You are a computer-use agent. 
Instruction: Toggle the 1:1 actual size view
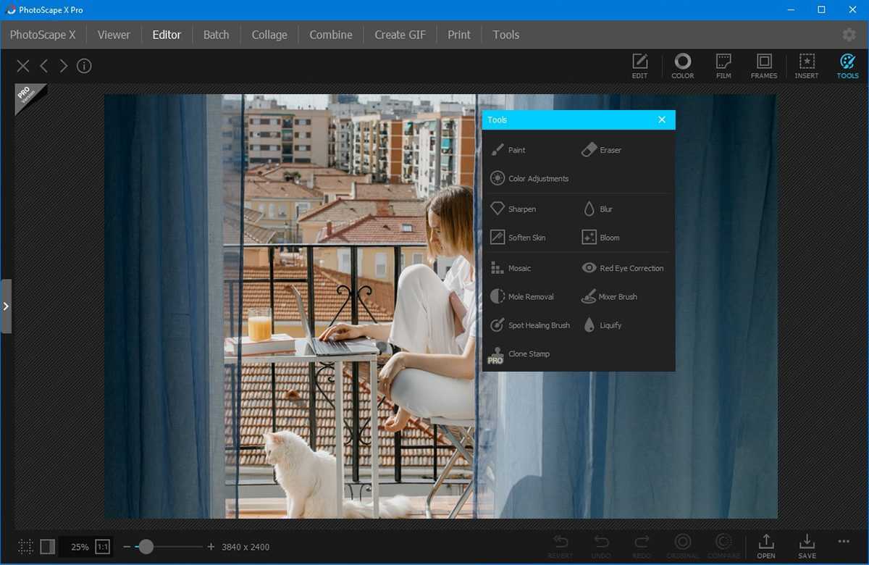coord(103,547)
